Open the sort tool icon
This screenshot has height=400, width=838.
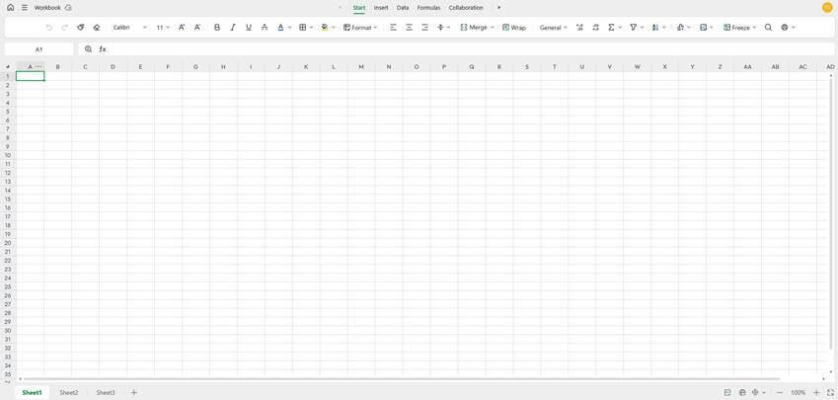click(655, 28)
